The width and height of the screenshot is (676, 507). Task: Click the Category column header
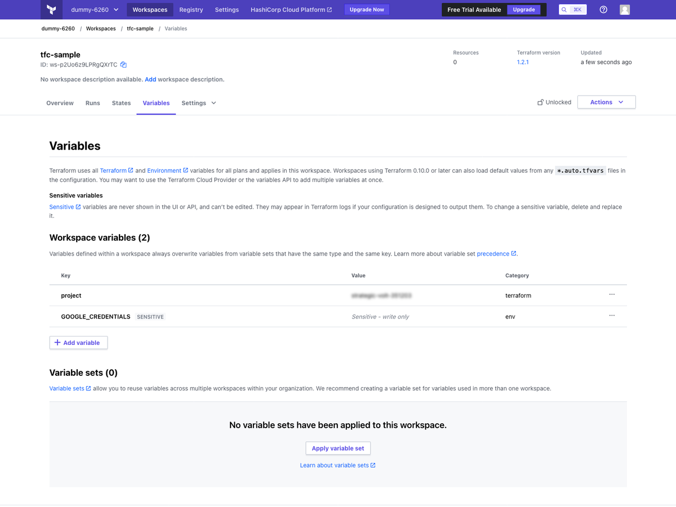[x=517, y=276]
